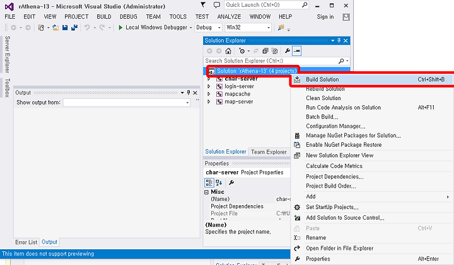This screenshot has width=454, height=265.
Task: Click Navigate Forward in main toolbar
Action: (x=28, y=28)
